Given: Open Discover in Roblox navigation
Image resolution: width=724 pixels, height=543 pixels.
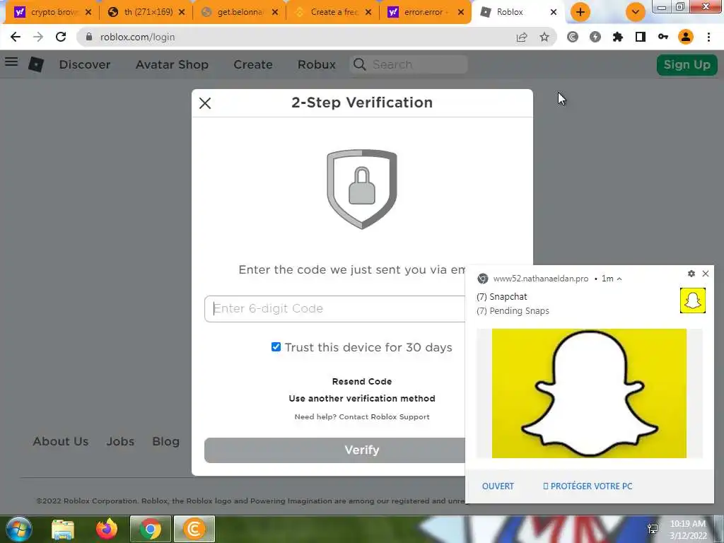Looking at the screenshot, I should [85, 64].
